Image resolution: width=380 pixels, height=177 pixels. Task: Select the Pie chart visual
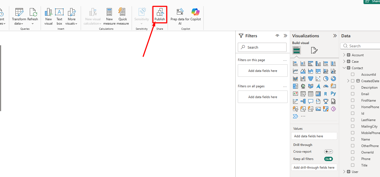click(x=326, y=79)
